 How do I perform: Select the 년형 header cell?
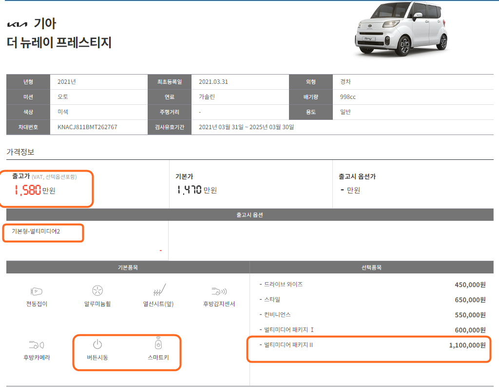pos(28,82)
